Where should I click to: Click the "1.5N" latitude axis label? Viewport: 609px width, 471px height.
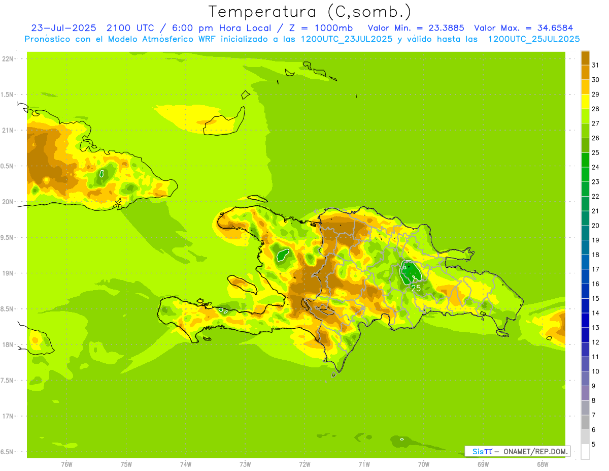click(x=8, y=95)
